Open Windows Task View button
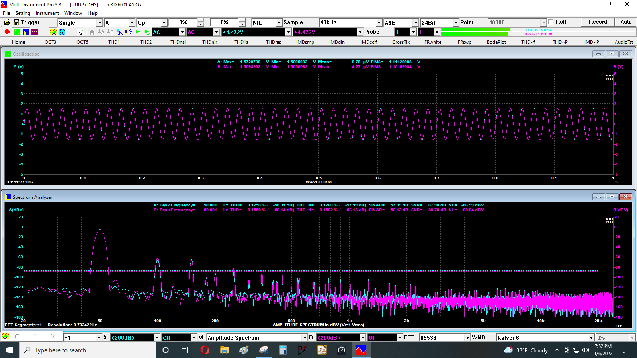Image resolution: width=637 pixels, height=358 pixels. tap(185, 350)
